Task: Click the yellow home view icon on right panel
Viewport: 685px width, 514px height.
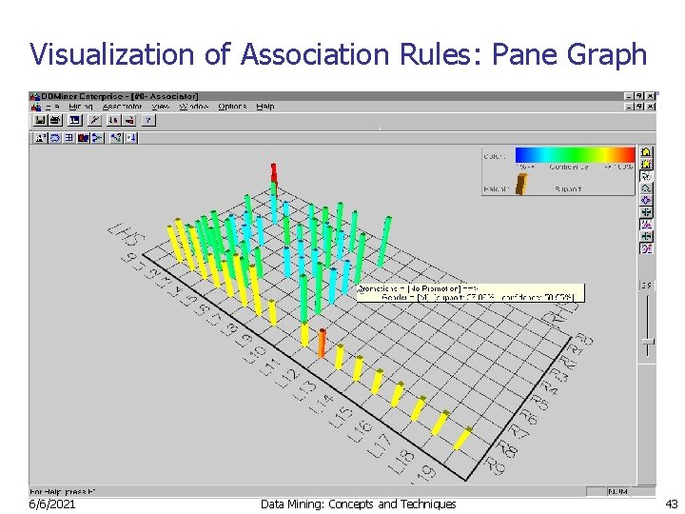Action: (646, 151)
